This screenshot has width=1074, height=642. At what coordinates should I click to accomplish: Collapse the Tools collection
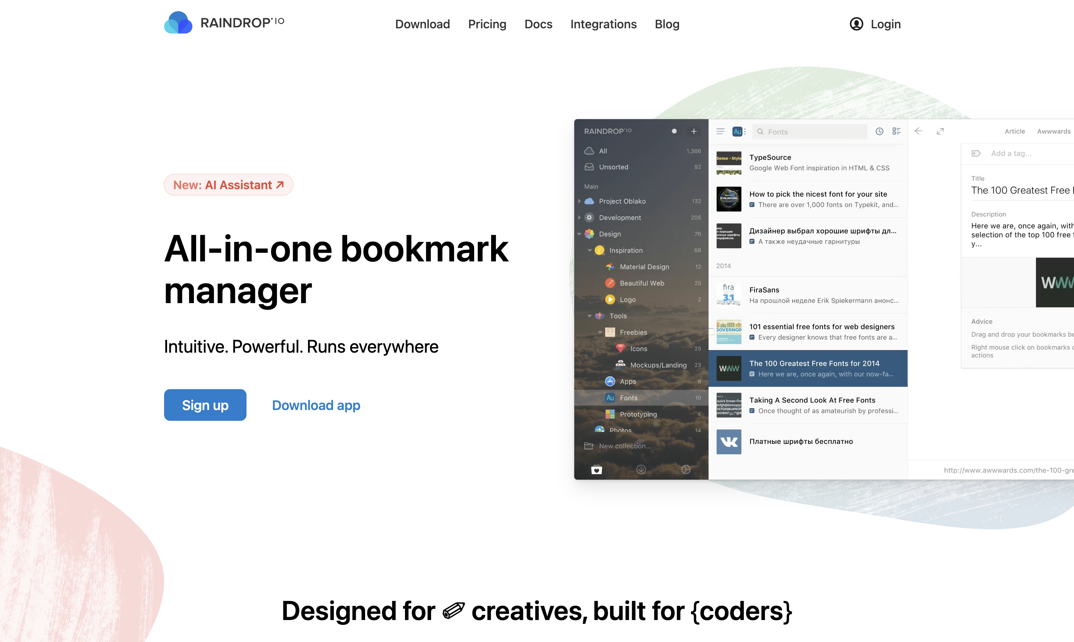[x=590, y=316]
